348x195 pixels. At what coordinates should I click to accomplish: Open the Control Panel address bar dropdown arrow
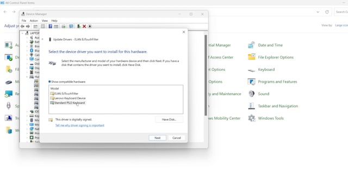point(318,12)
